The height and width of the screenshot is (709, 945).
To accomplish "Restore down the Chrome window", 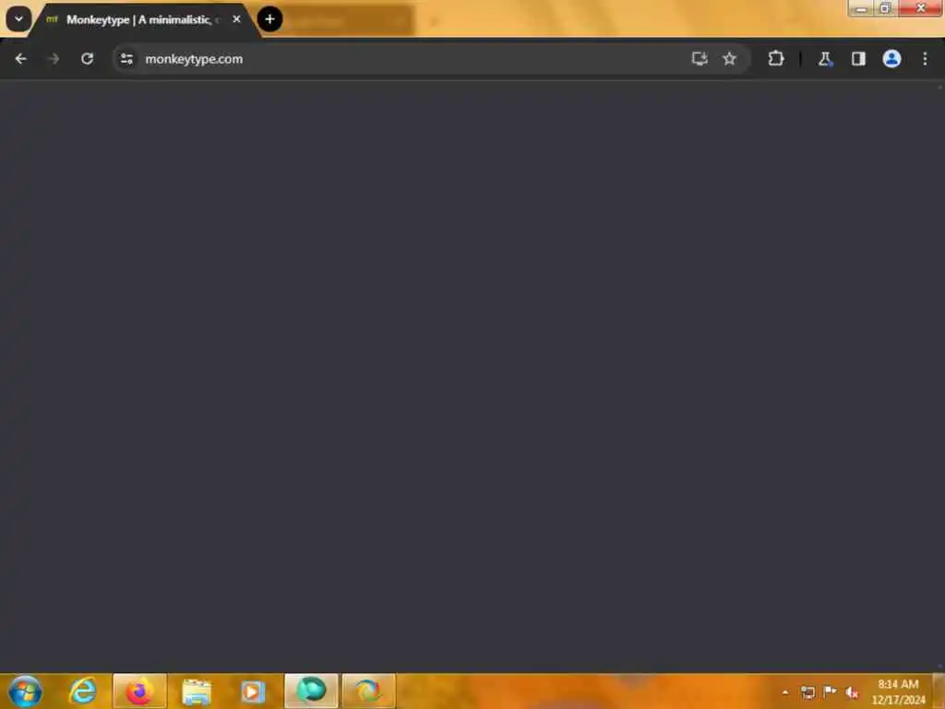I will [x=885, y=8].
